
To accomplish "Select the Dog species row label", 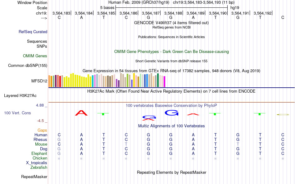I will (x=44, y=149).
